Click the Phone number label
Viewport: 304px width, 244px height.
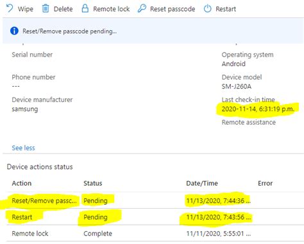(x=33, y=77)
